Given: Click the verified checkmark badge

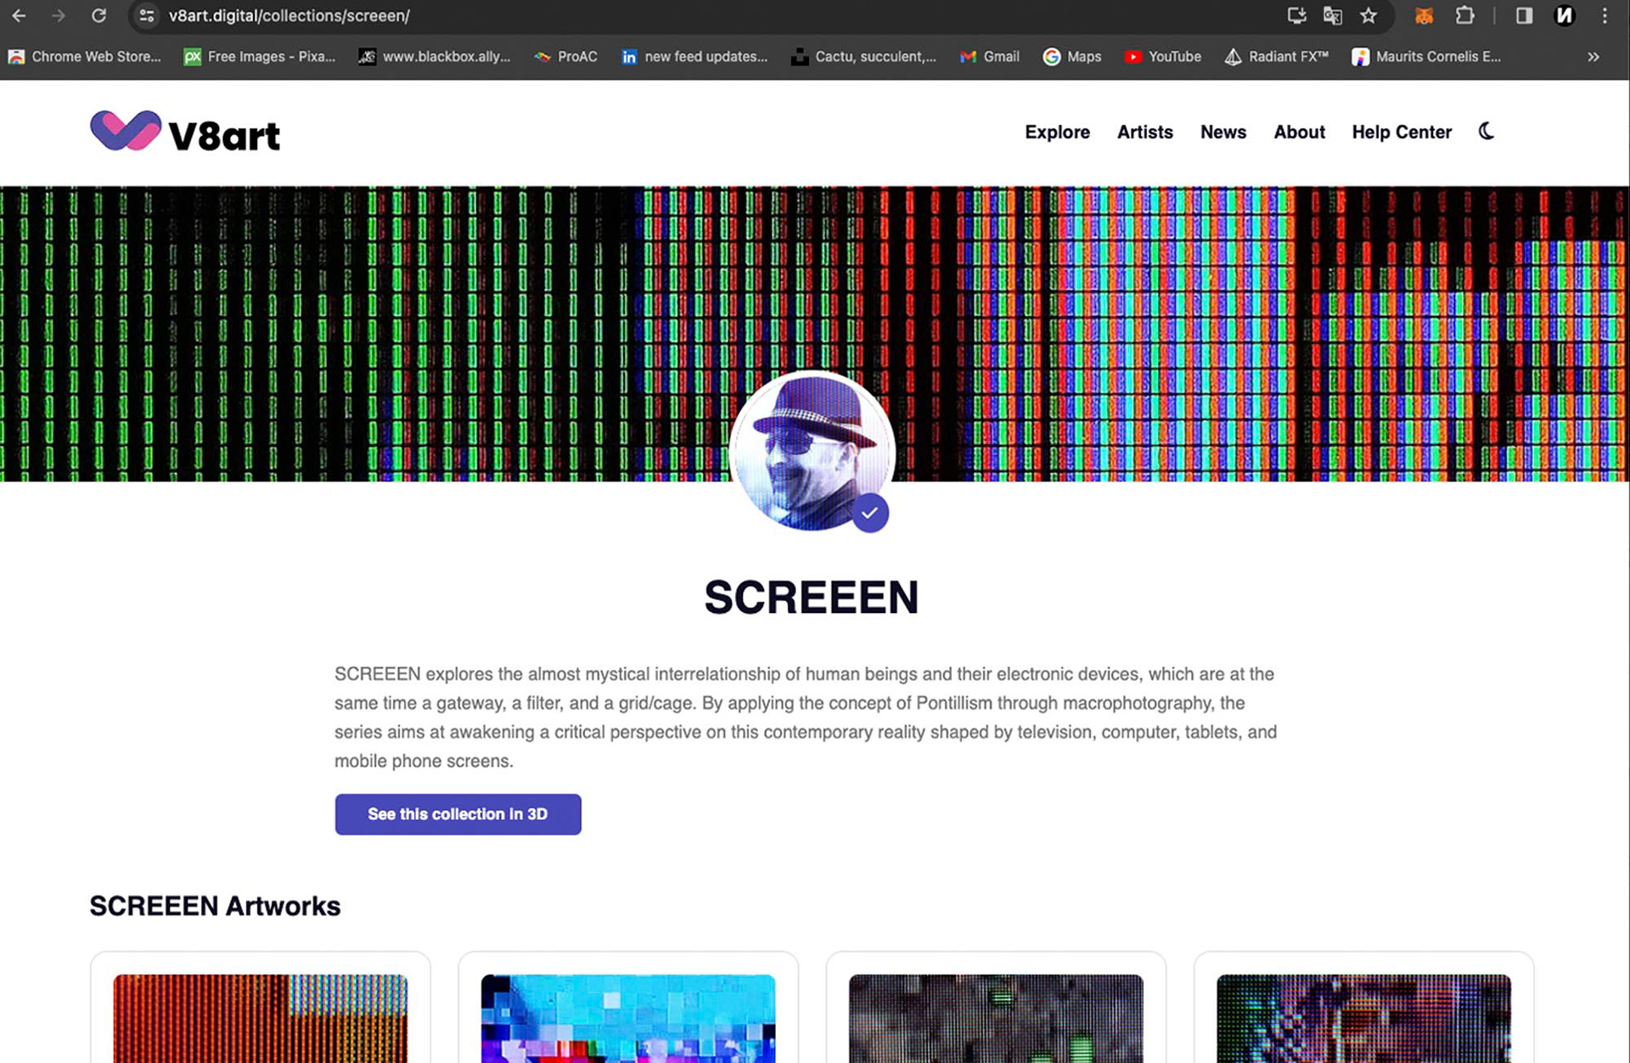Looking at the screenshot, I should [x=869, y=513].
